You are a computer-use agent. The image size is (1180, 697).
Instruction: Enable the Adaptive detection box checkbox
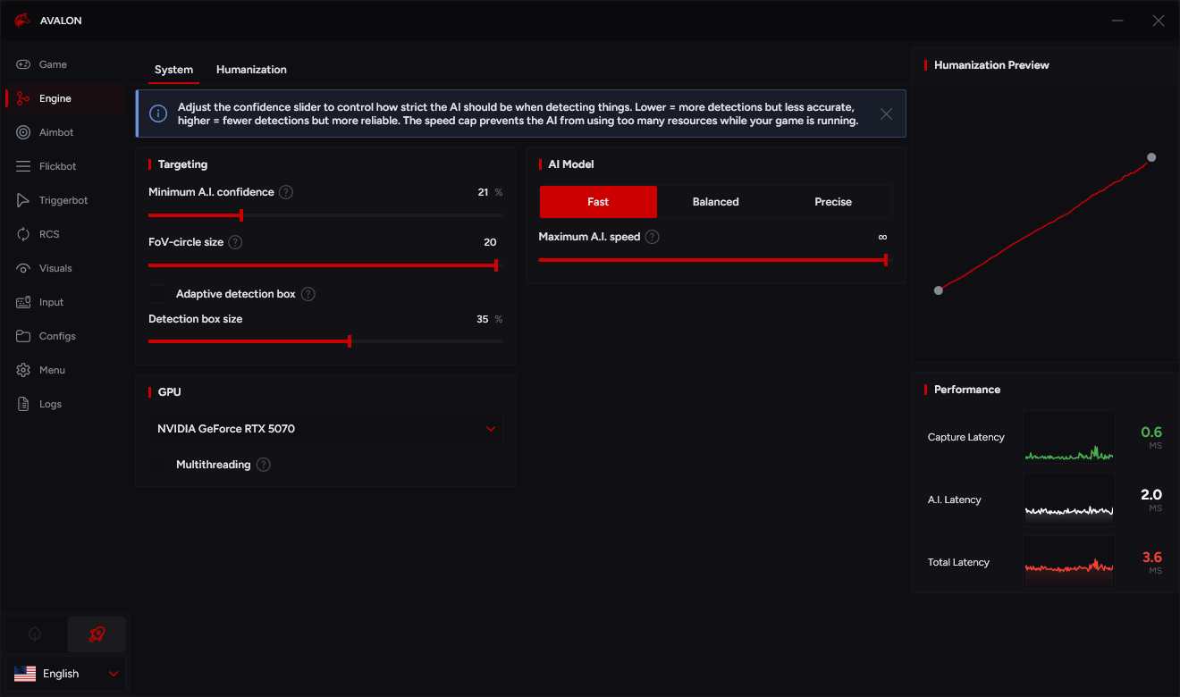tap(157, 294)
